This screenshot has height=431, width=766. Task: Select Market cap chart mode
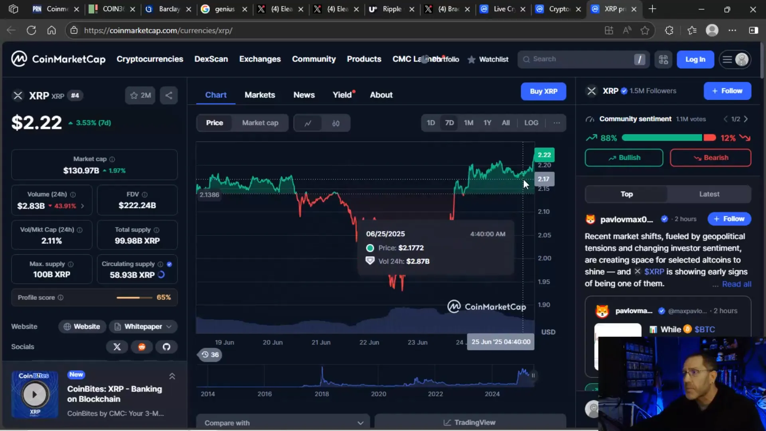(x=260, y=123)
